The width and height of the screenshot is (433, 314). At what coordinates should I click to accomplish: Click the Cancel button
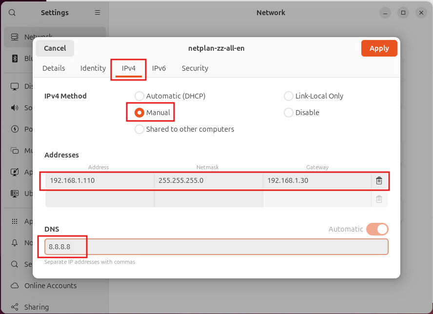tap(55, 48)
